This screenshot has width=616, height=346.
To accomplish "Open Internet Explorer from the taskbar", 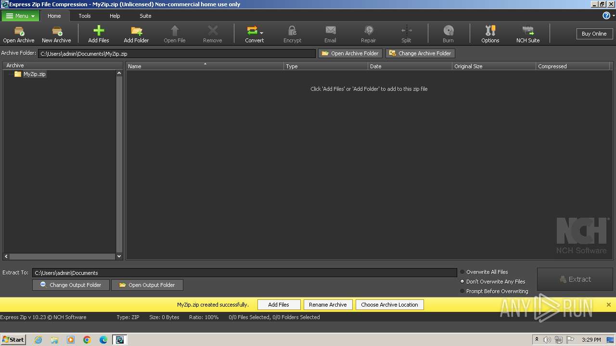I will (x=38, y=340).
